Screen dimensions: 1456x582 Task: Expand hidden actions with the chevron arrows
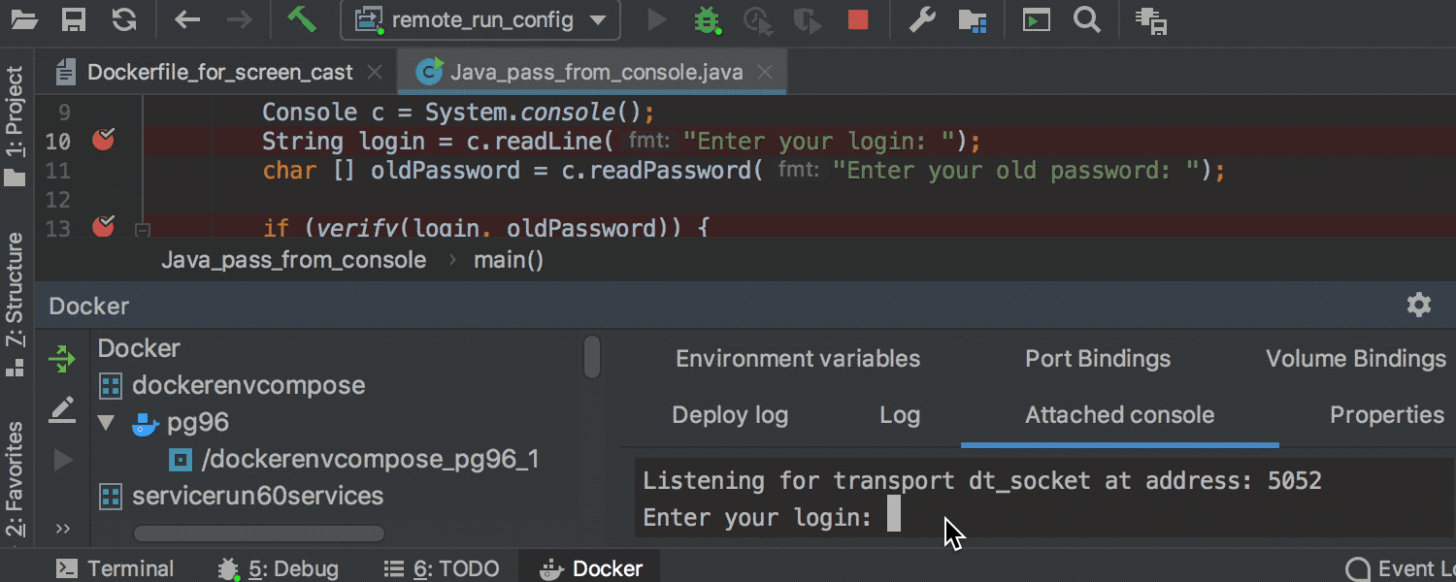[62, 529]
